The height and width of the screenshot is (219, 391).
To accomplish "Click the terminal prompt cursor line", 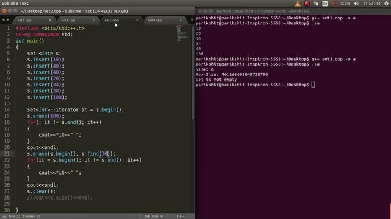I will click(255, 85).
